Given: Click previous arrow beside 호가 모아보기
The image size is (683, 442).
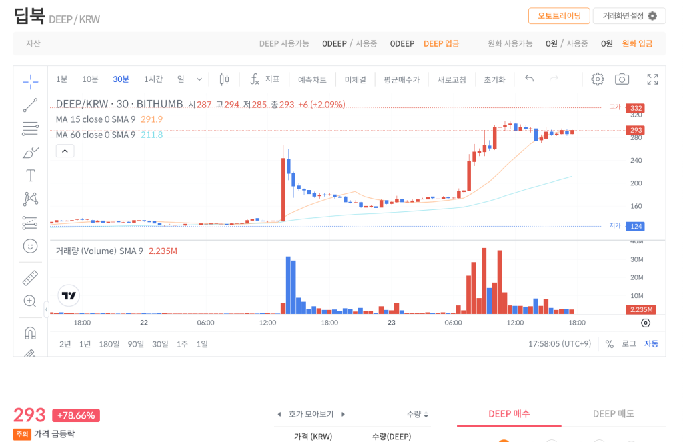Looking at the screenshot, I should [x=279, y=414].
